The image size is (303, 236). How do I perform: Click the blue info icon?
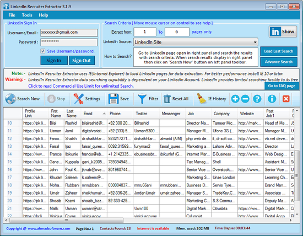[272, 99]
